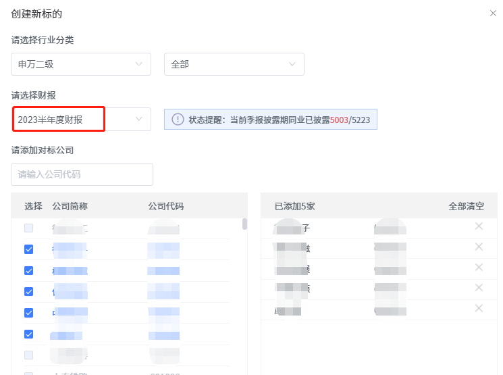Open the 2023半年度财报 report dropdown
The height and width of the screenshot is (375, 503).
[81, 120]
